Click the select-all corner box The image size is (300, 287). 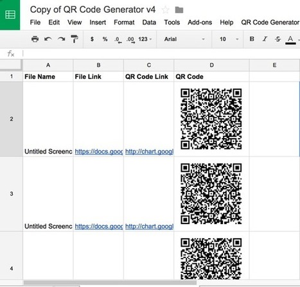click(x=11, y=65)
